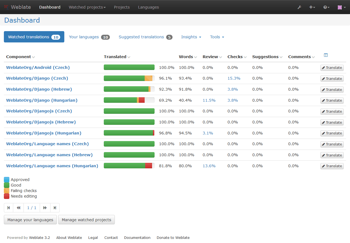Translate WeblateOrg/Language names (Czech)

332,144
